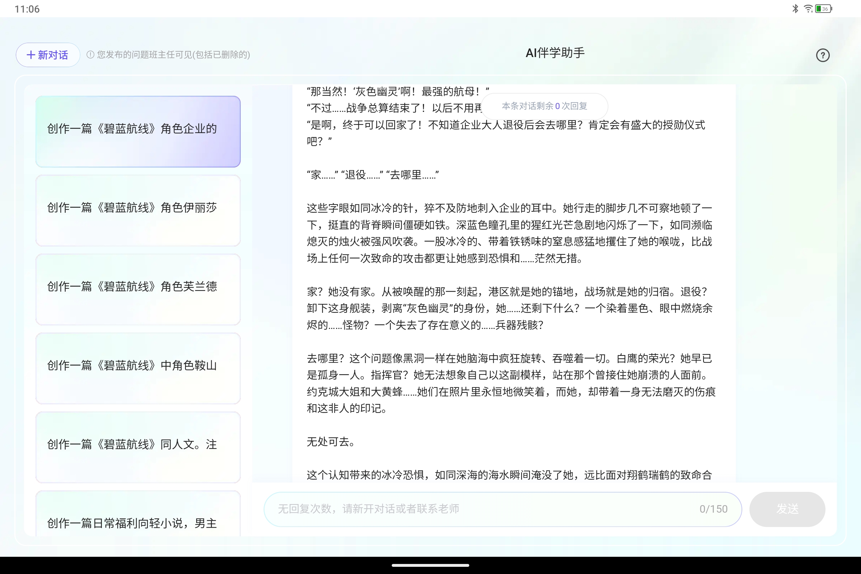Click the paragraph 无处可去。
The width and height of the screenshot is (861, 574).
(330, 442)
